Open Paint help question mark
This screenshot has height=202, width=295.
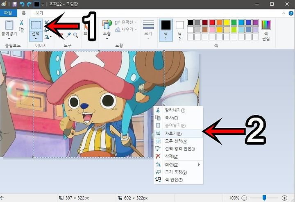coord(291,13)
